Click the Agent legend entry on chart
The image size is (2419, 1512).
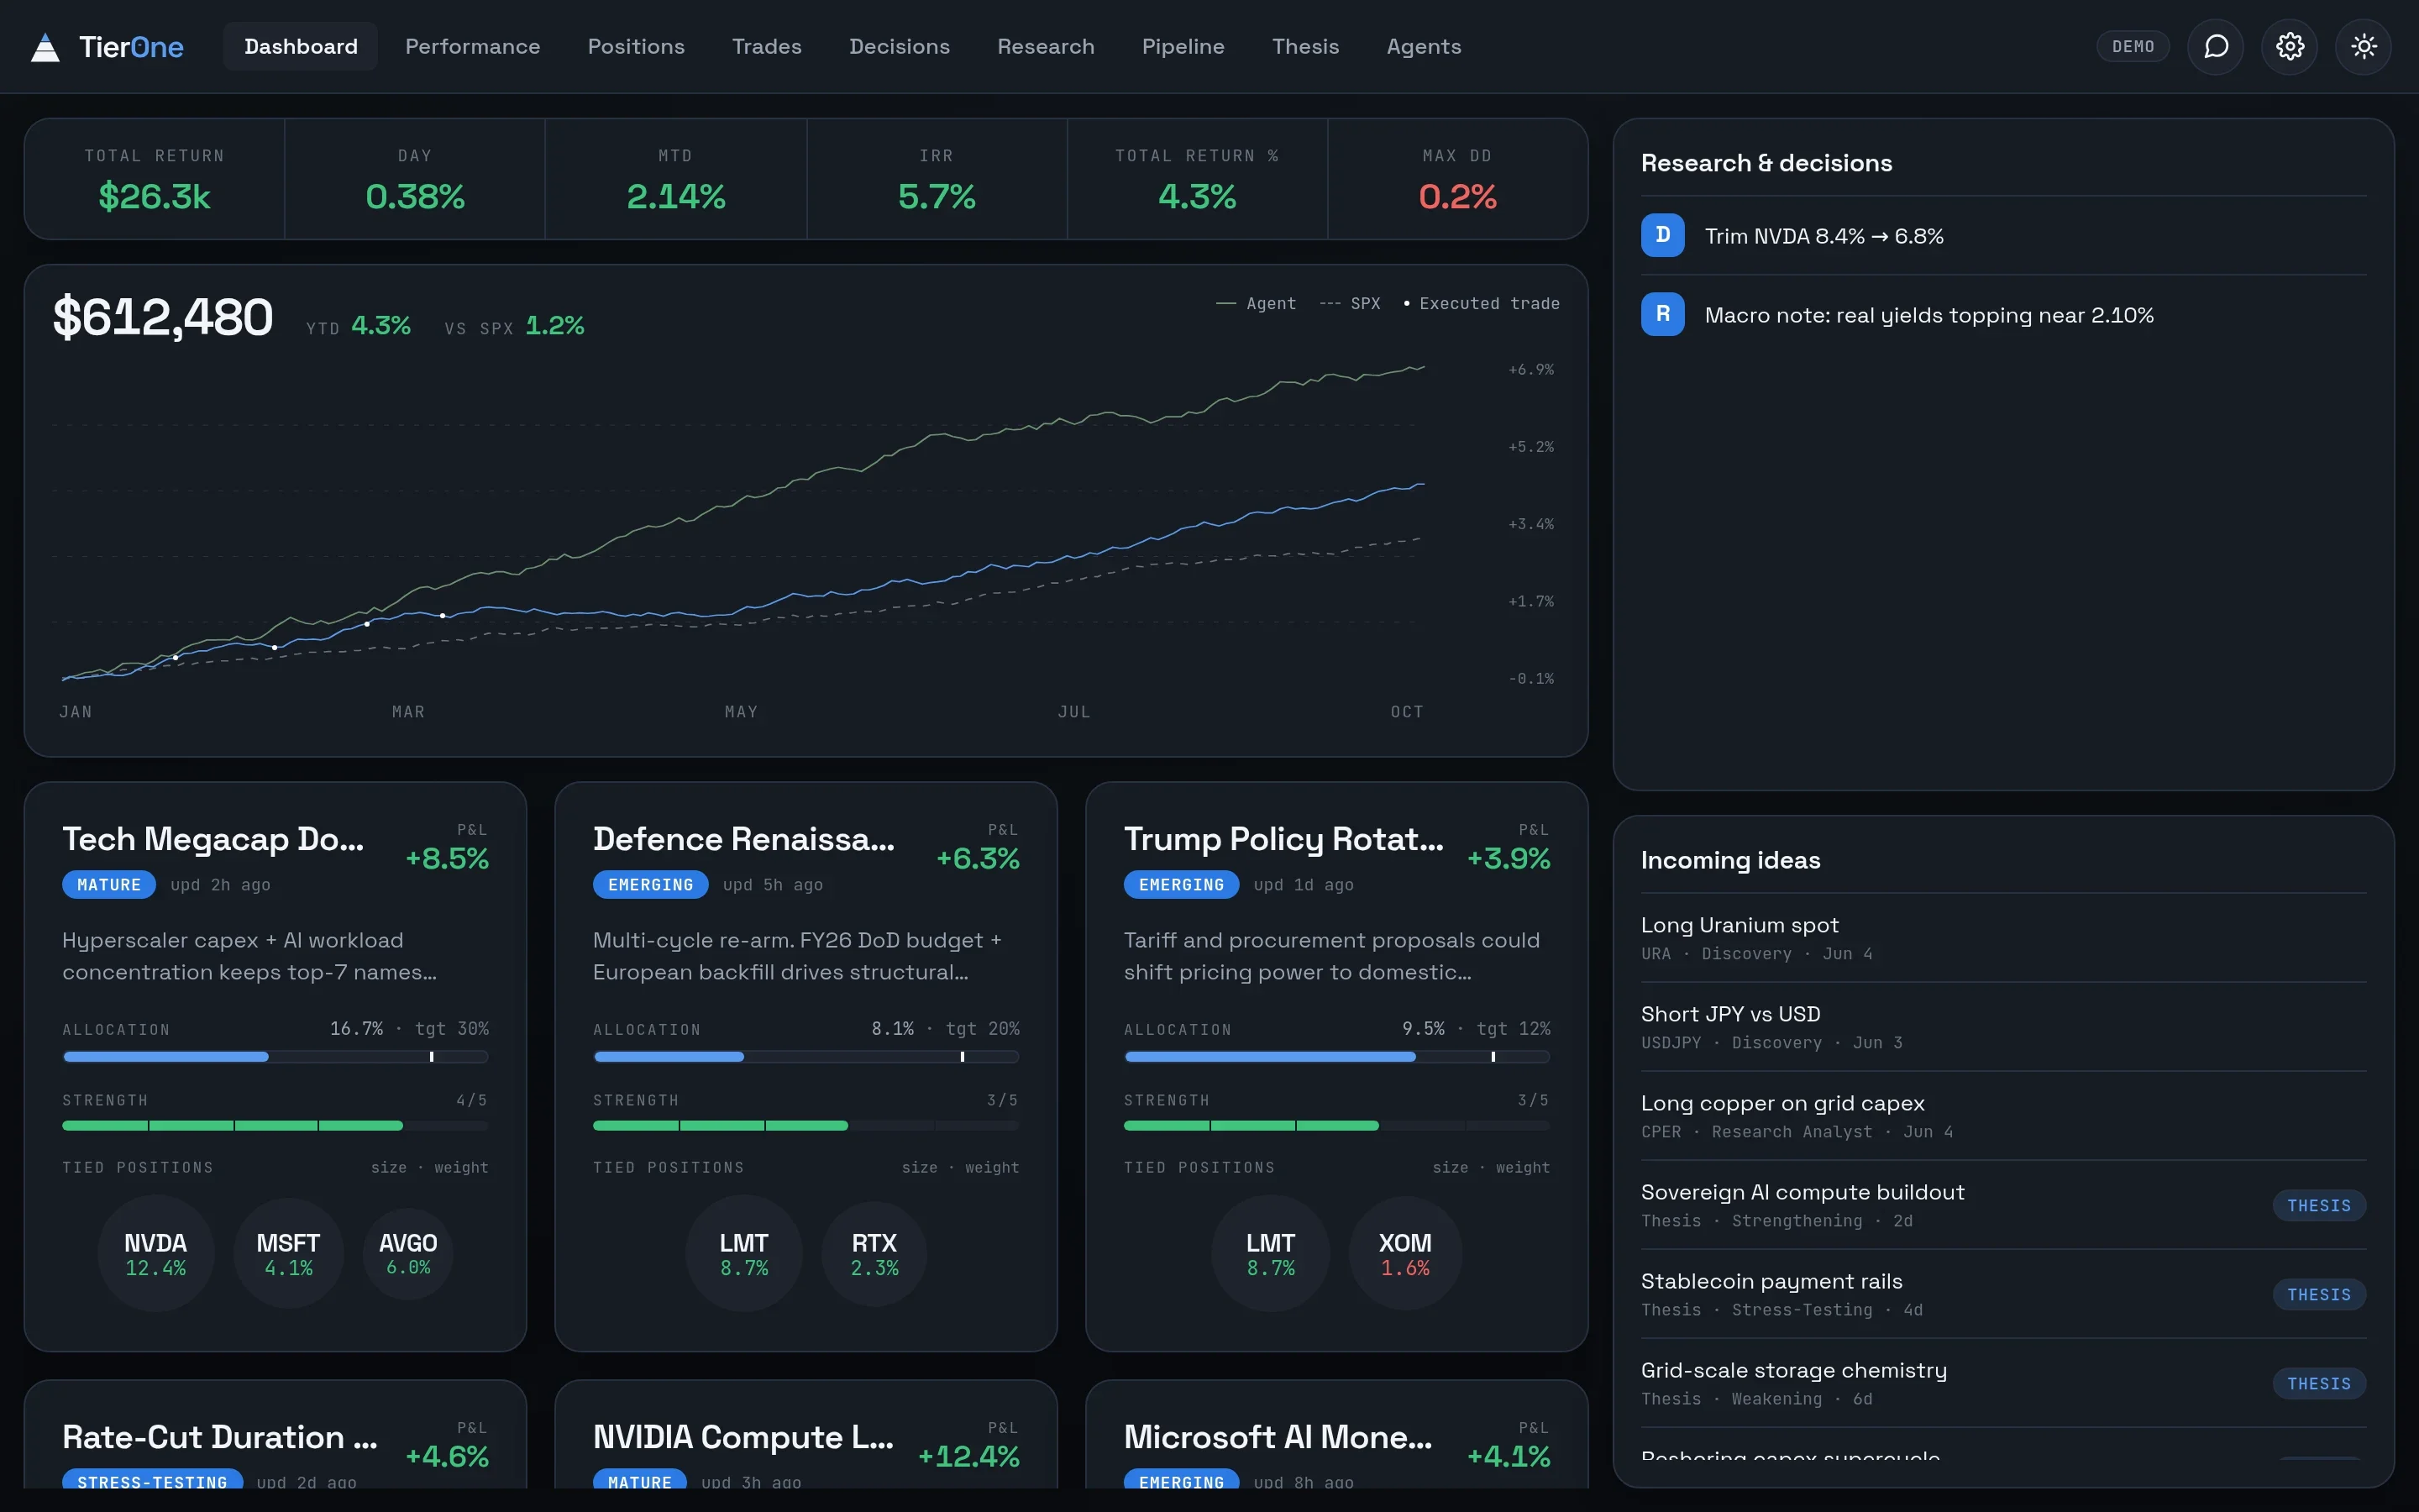[1256, 303]
